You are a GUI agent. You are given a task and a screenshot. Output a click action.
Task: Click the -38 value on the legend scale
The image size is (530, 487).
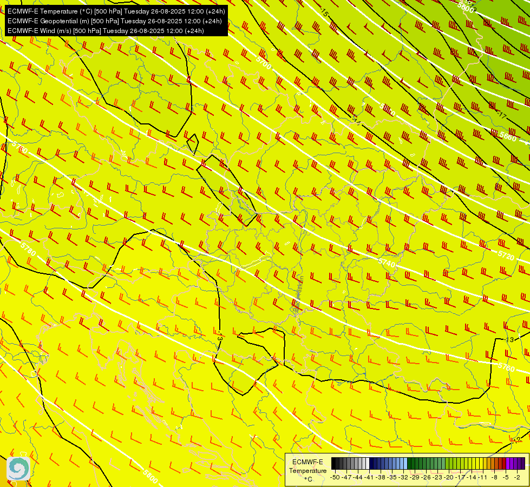click(381, 477)
